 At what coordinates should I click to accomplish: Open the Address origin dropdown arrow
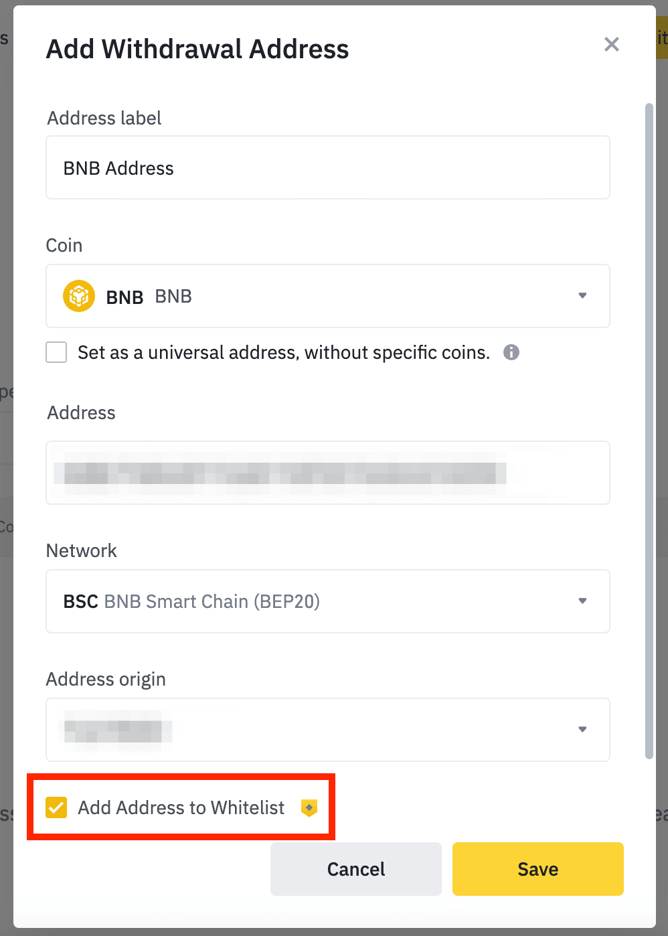582,729
